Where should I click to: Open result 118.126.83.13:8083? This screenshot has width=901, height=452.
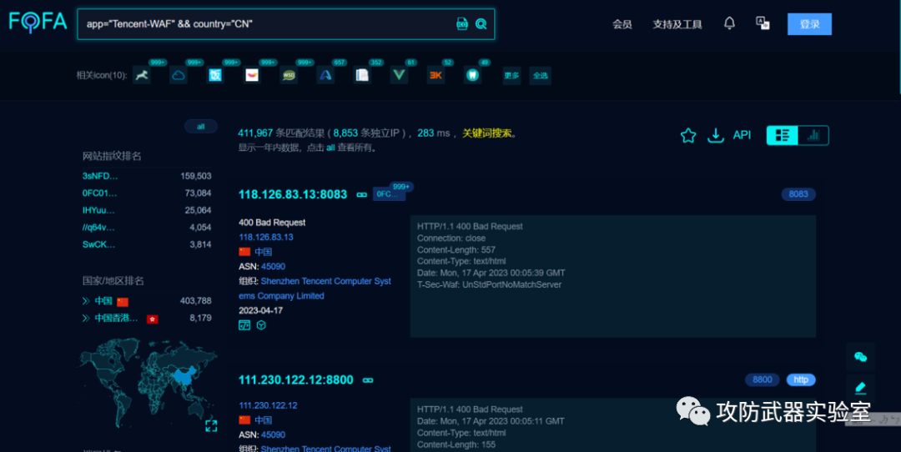(293, 194)
